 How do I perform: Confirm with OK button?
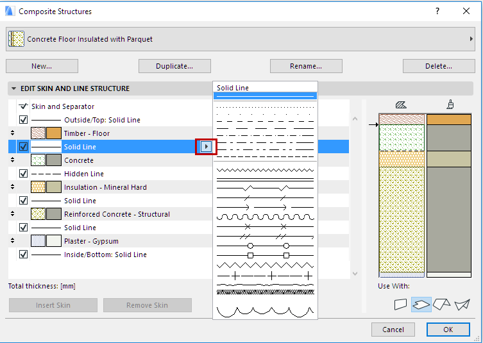pos(448,330)
